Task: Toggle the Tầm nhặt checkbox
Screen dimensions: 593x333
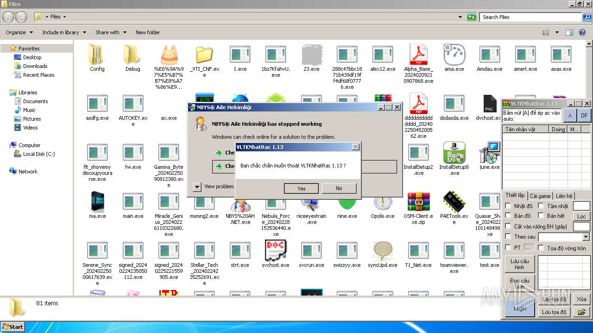Action: [x=541, y=206]
